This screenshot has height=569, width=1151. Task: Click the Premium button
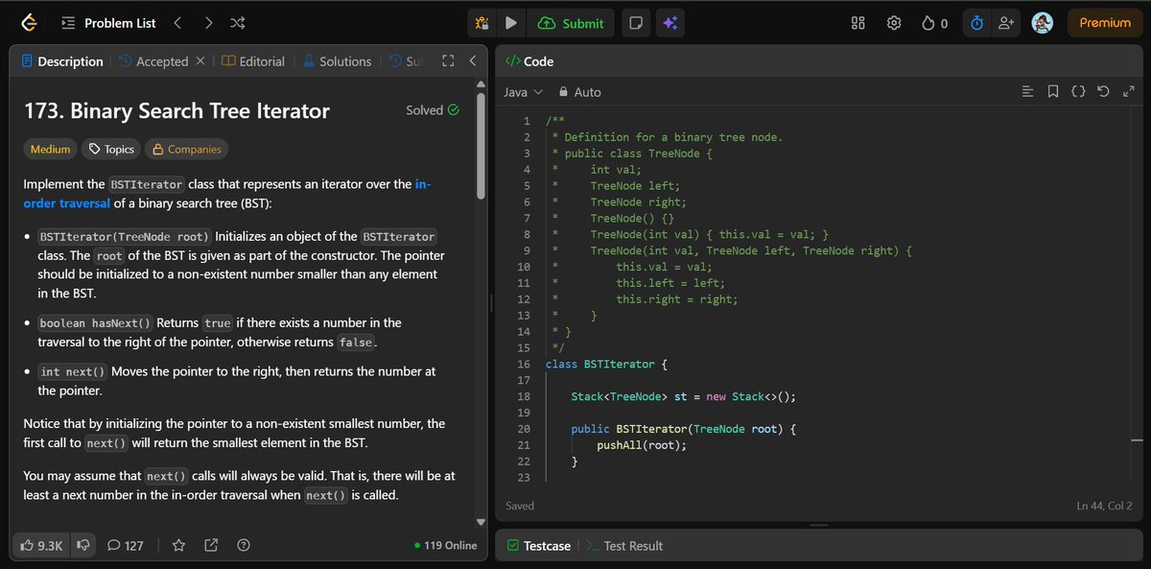coord(1105,23)
